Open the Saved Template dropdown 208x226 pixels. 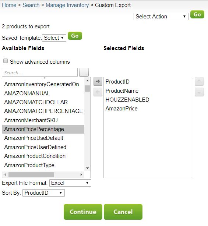tap(54, 38)
